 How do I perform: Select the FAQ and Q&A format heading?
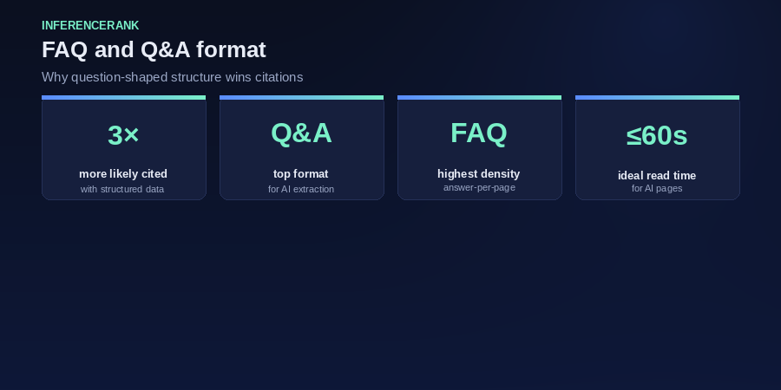(x=154, y=49)
